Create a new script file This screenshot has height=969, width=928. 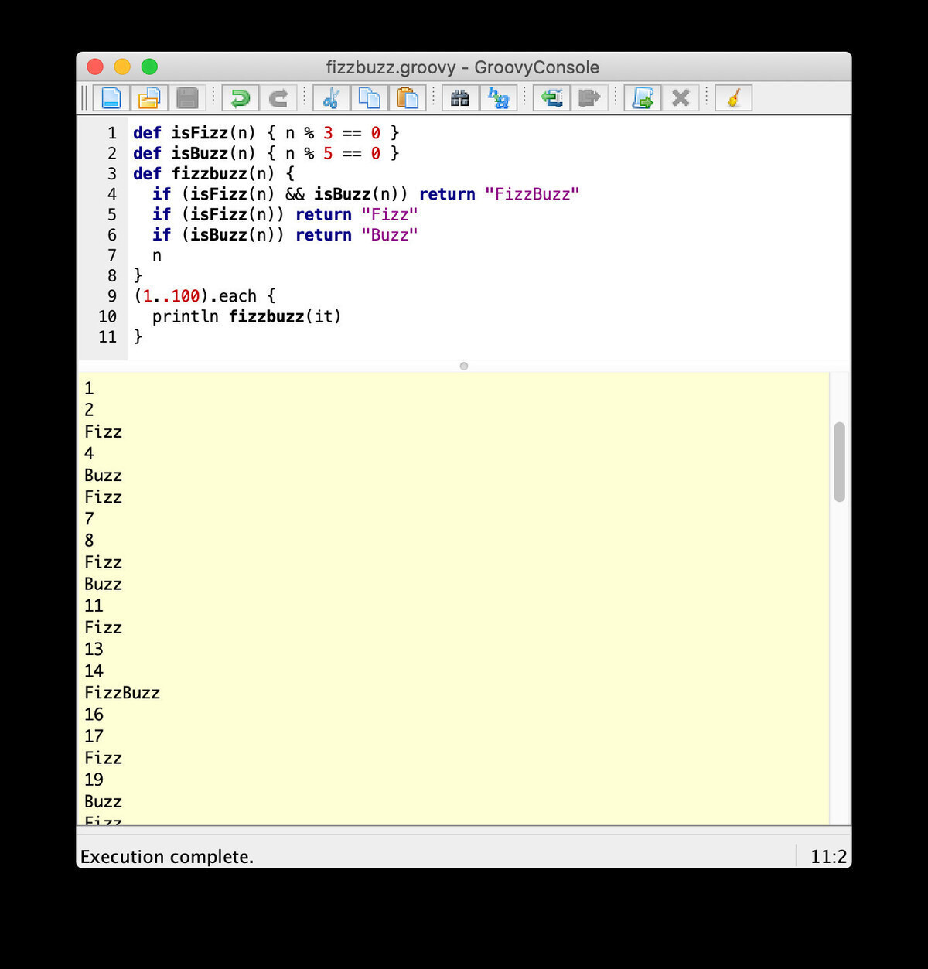tap(111, 98)
